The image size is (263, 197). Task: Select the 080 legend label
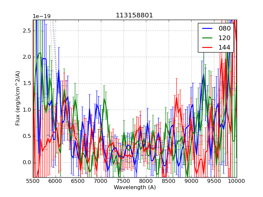[x=225, y=29]
